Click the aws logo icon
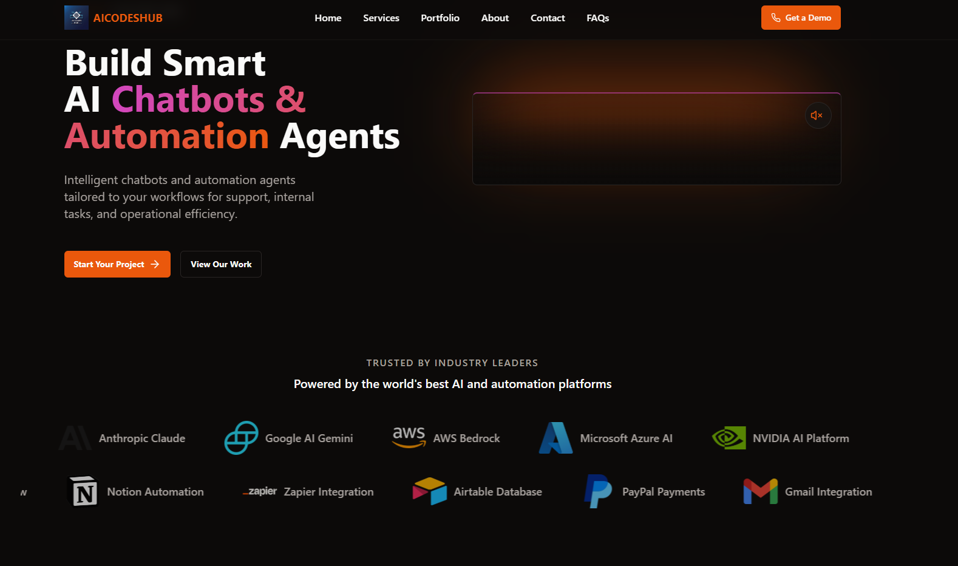This screenshot has width=958, height=566. point(409,437)
